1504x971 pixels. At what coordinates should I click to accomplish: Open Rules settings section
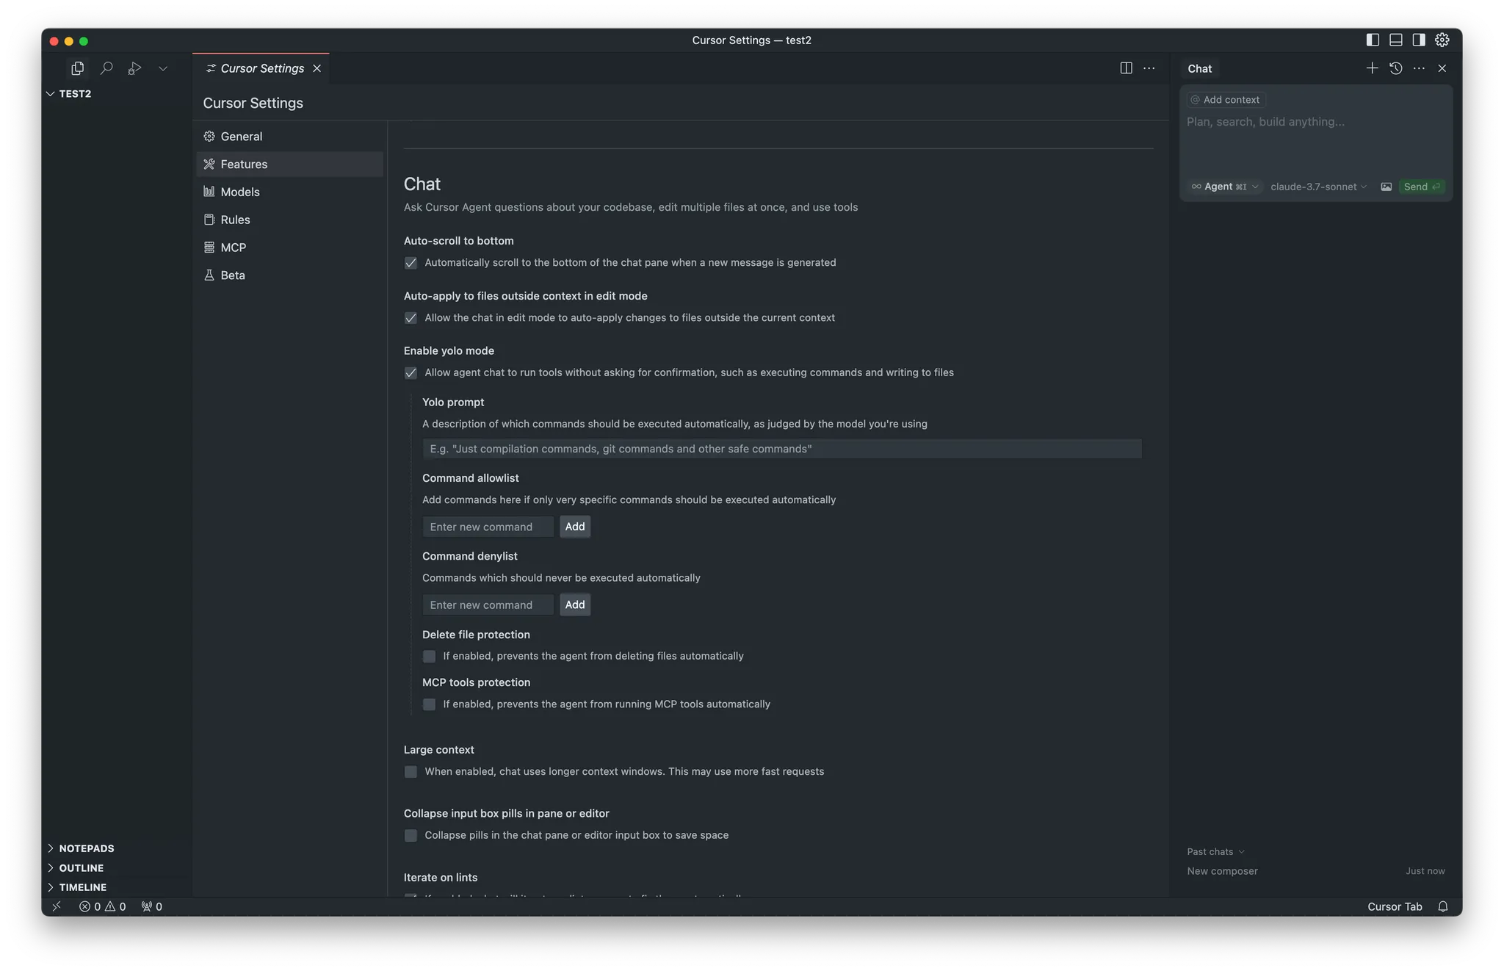tap(290, 220)
